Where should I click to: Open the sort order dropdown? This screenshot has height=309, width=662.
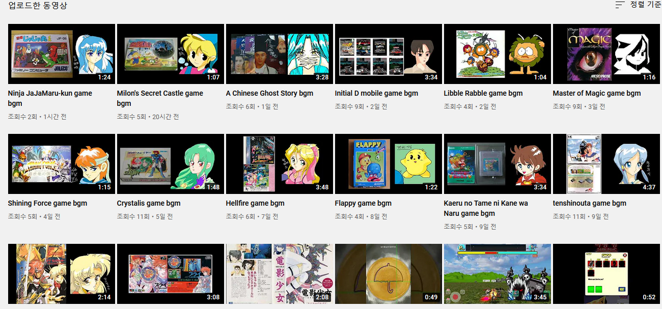point(638,5)
